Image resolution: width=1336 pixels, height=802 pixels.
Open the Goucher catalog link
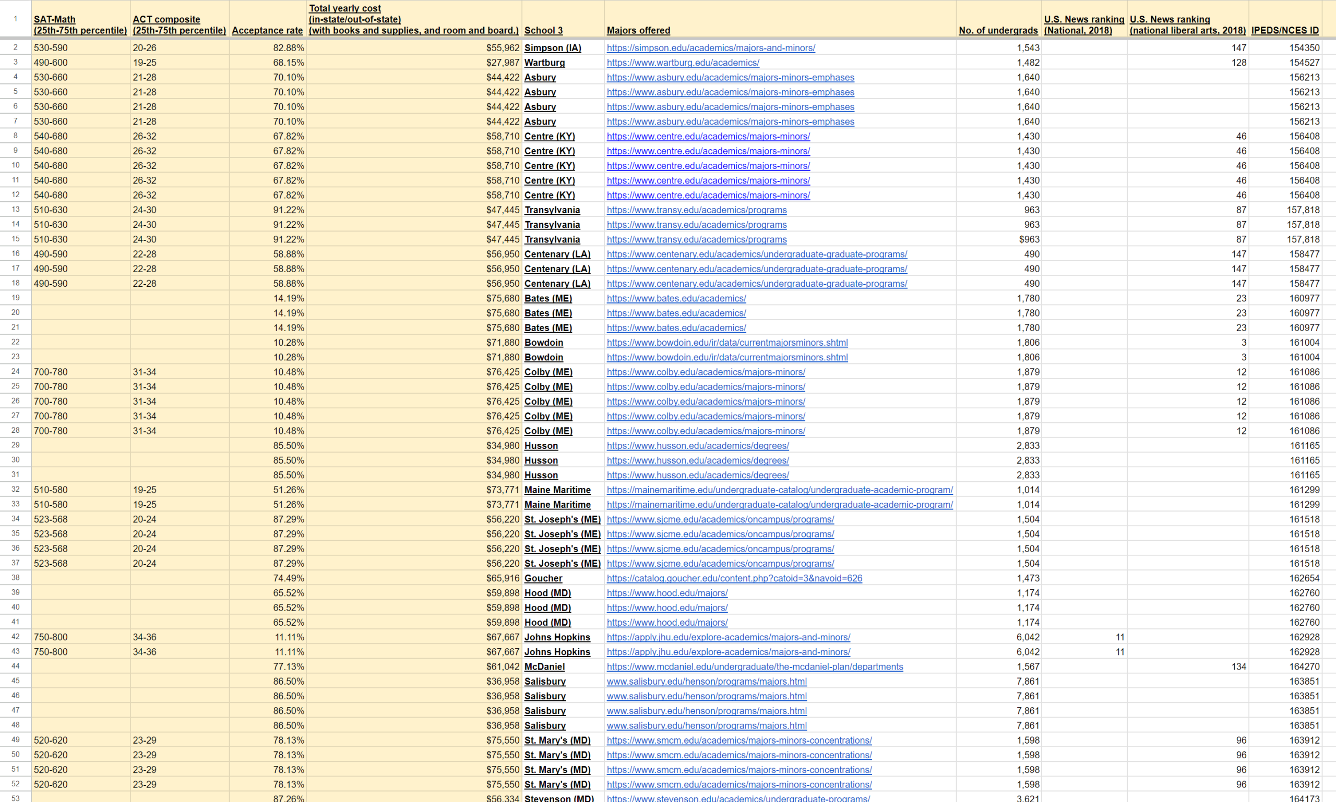(x=734, y=578)
